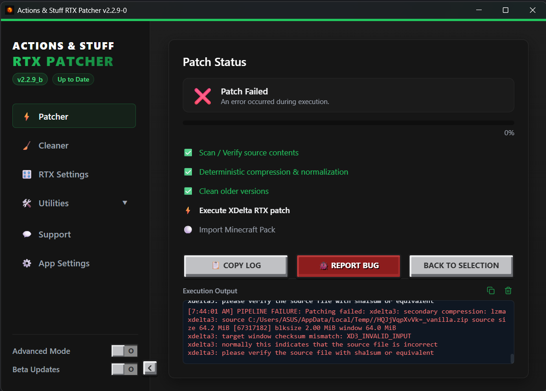Click the red X Patch Failed icon
Image resolution: width=546 pixels, height=391 pixels.
[203, 96]
